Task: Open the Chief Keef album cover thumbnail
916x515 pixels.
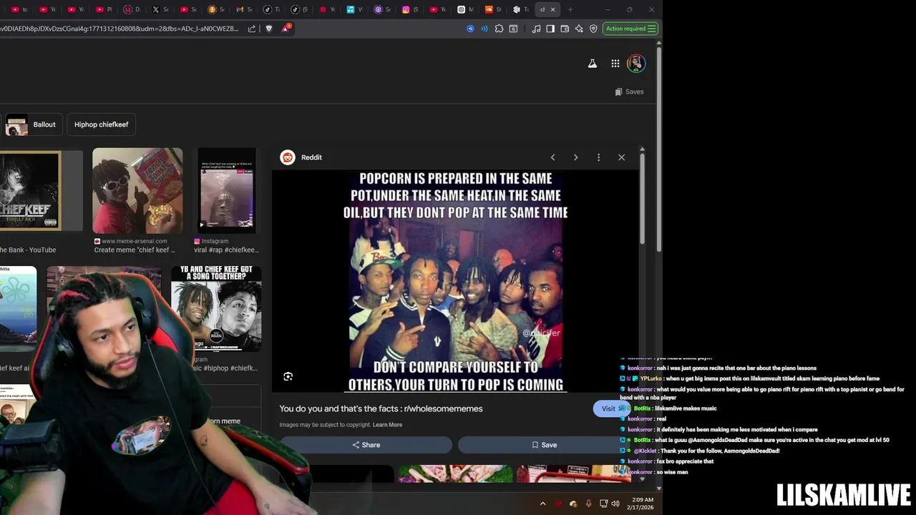Action: coord(29,191)
